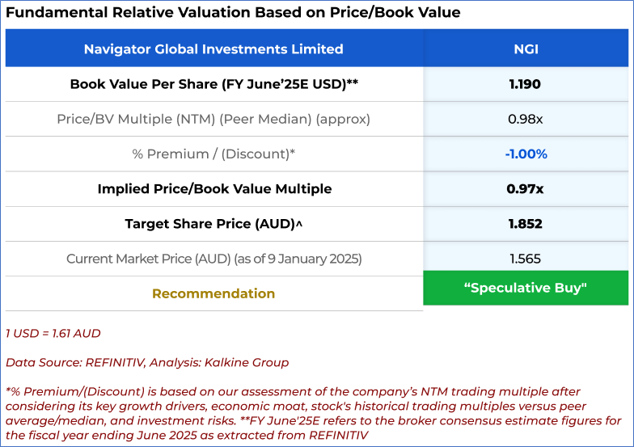Click the green 'Speculative Buy' cell
The width and height of the screenshot is (634, 447).
tap(526, 288)
